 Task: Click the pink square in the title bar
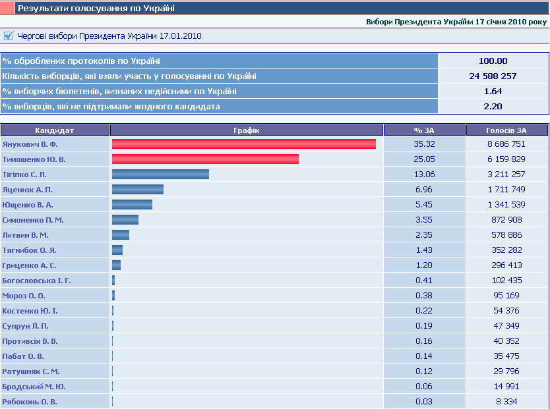click(7, 8)
